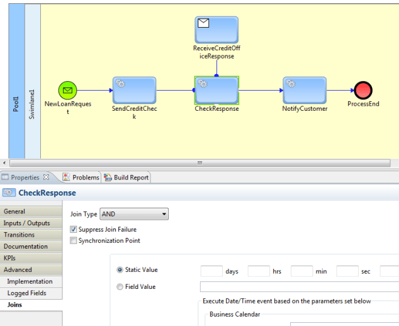This screenshot has height=326, width=399.
Task: Click the envelope icon in ReceiveCreditOfficeResponse
Action: tap(203, 23)
